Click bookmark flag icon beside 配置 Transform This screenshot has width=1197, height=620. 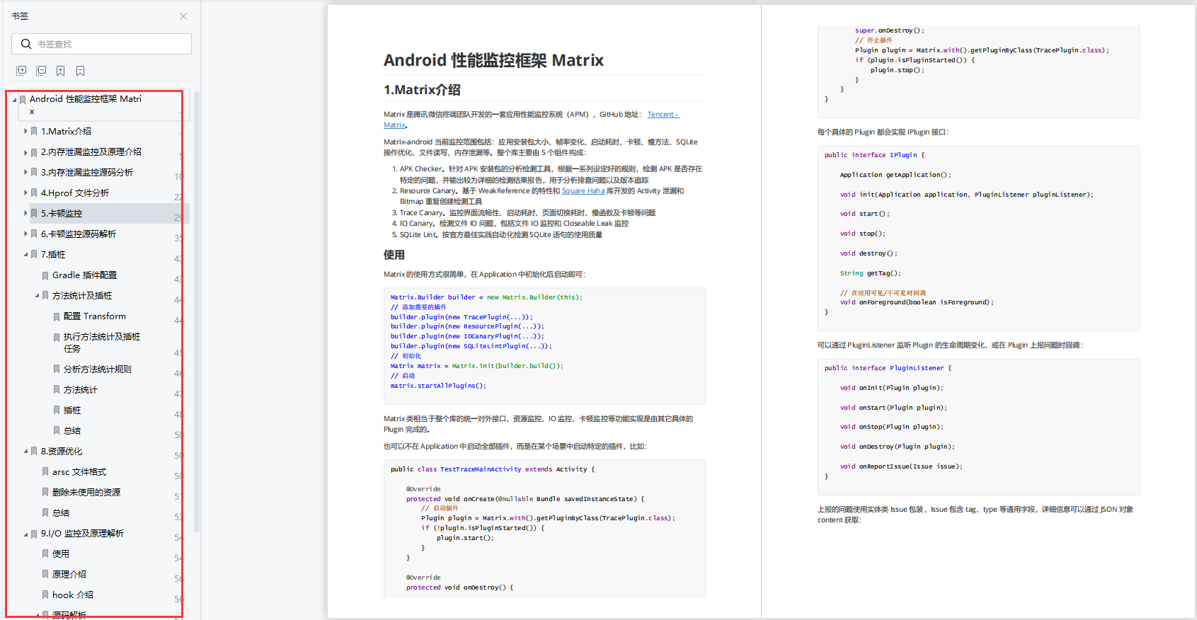pyautogui.click(x=57, y=316)
